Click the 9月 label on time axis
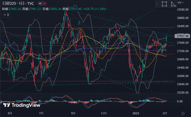The width and height of the screenshot is (191, 117). pos(74,113)
